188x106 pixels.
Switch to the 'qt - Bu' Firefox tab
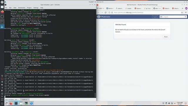[148, 9]
